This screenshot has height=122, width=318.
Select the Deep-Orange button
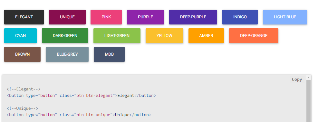254,36
